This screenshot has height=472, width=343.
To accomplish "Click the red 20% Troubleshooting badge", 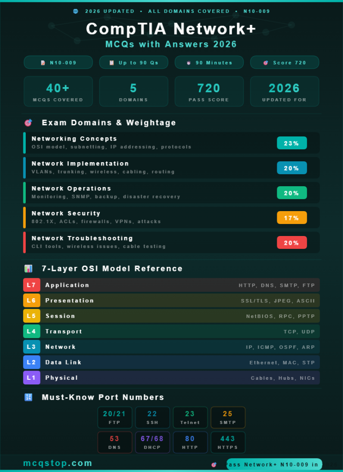I will (292, 242).
